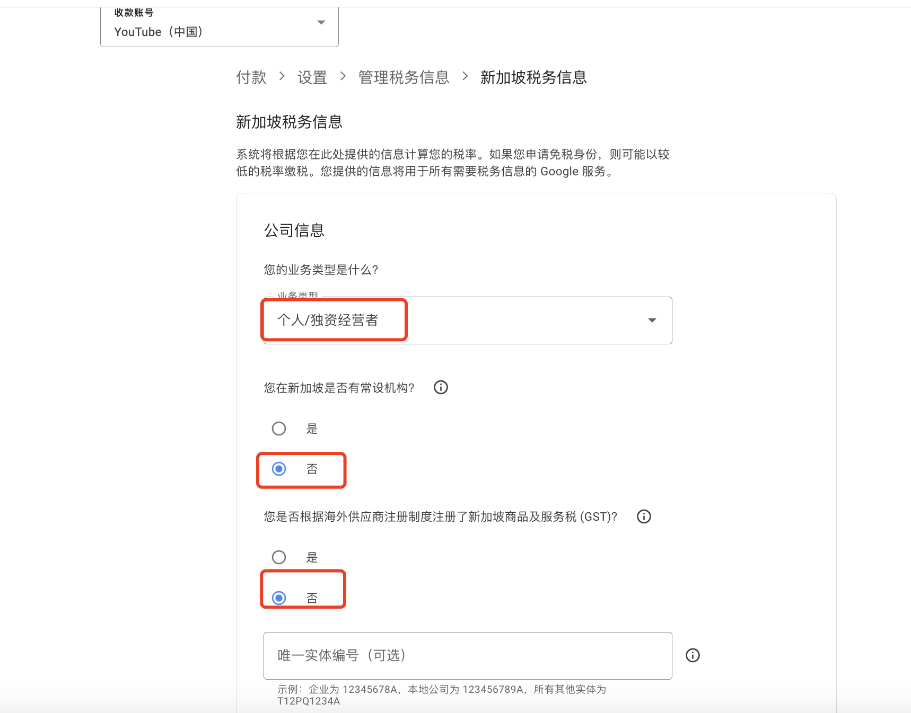This screenshot has width=911, height=713.
Task: Click chevron just before 新加坡税务信息 breadcrumb
Action: pos(465,77)
